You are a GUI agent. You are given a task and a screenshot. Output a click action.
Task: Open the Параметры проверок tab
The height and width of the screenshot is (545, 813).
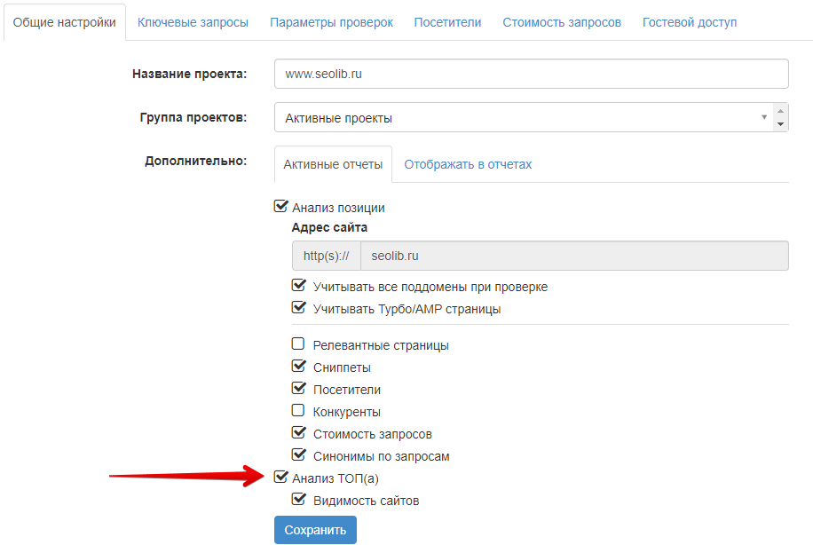click(x=331, y=22)
